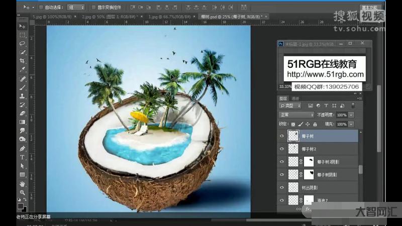Select the 椰子树阴影 layer
The image size is (402, 226).
[x=327, y=174]
